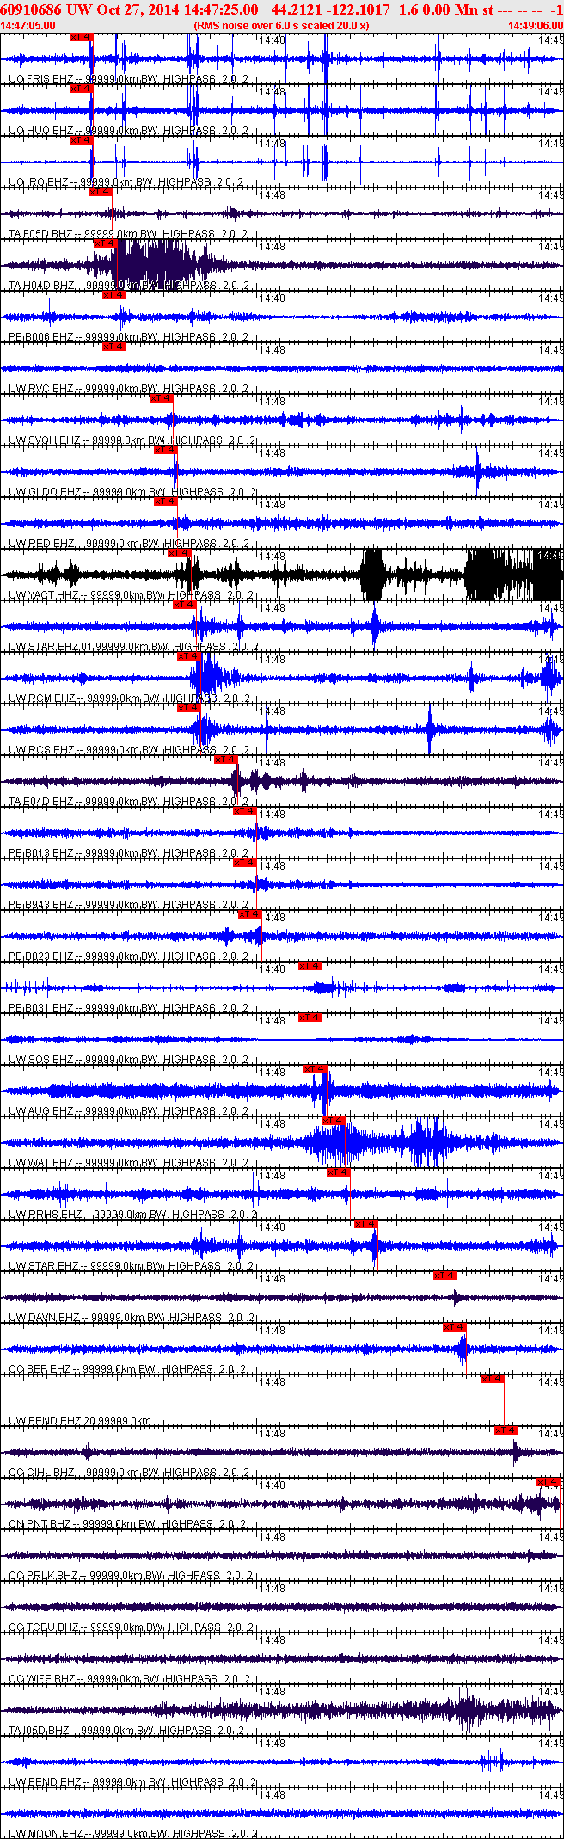
Task: Click the red pick marker on UO FRIS trace
Action: click(81, 37)
